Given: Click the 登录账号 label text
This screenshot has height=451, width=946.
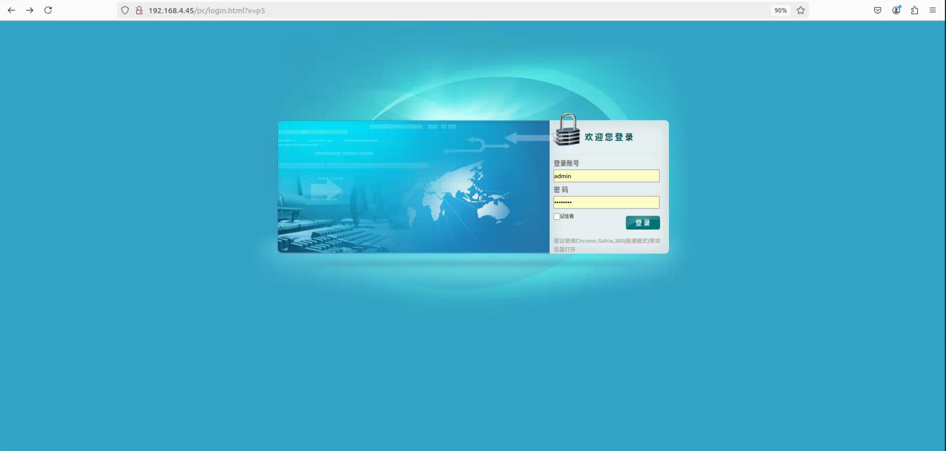Looking at the screenshot, I should tap(566, 163).
